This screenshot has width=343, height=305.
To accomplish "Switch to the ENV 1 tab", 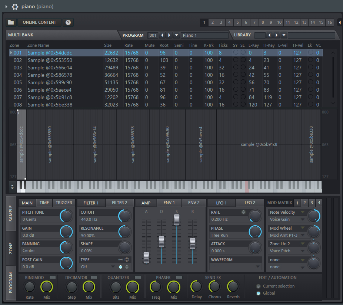I will coord(169,203).
